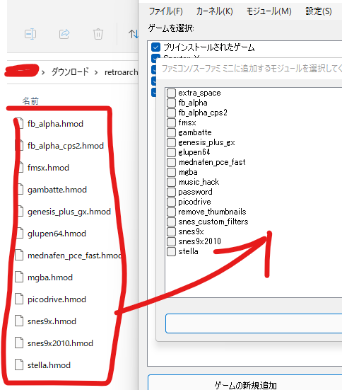Check the snes9x2010 module checkbox
Image resolution: width=342 pixels, height=390 pixels.
[171, 241]
